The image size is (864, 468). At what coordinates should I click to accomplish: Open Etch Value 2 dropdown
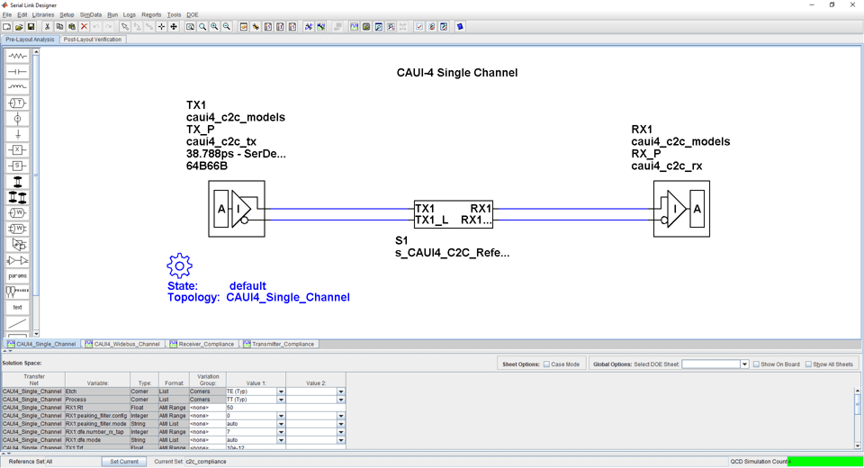341,391
